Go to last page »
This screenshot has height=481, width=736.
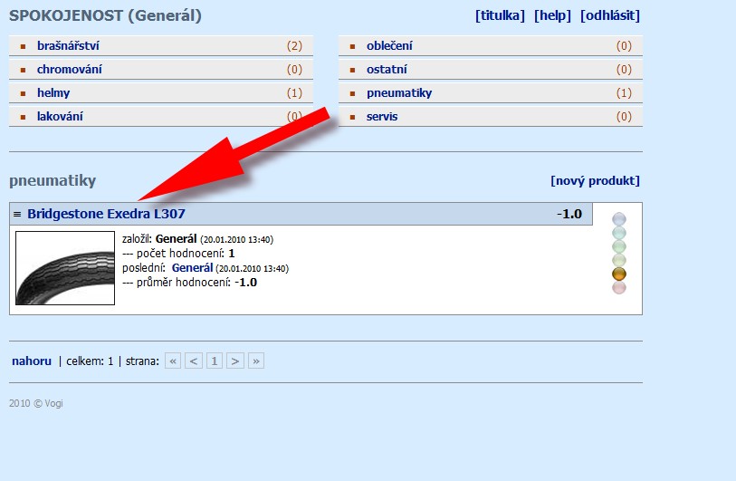[x=256, y=361]
